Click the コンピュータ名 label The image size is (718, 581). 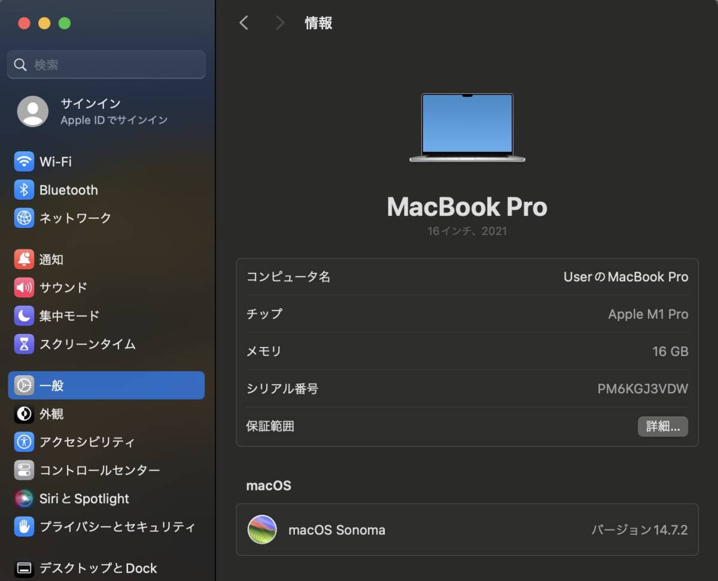tap(288, 277)
